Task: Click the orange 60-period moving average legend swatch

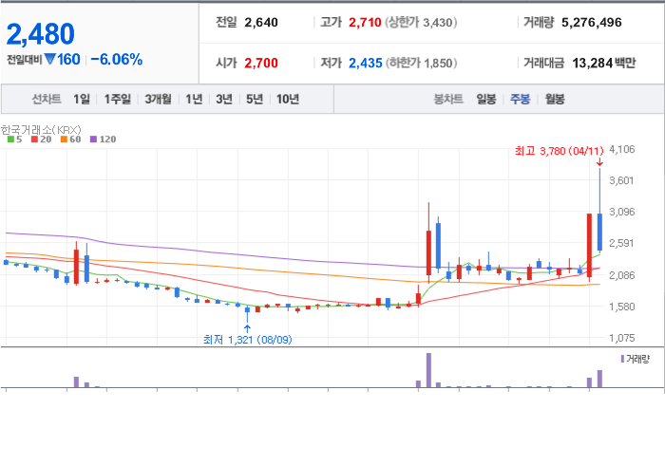Action: [x=64, y=139]
